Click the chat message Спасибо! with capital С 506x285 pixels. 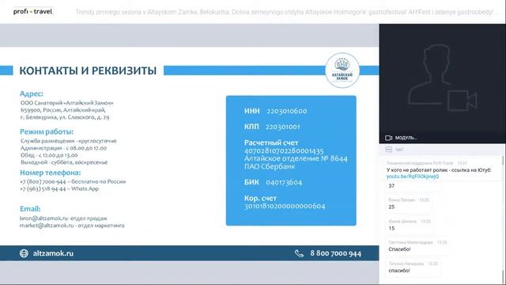click(399, 249)
